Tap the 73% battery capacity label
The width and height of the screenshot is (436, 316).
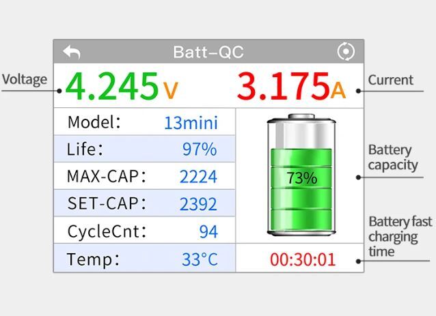click(301, 178)
